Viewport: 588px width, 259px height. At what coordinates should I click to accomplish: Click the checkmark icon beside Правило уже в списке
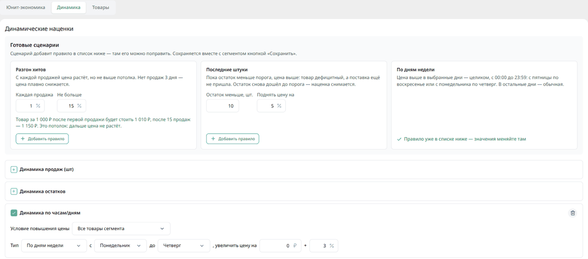(399, 139)
